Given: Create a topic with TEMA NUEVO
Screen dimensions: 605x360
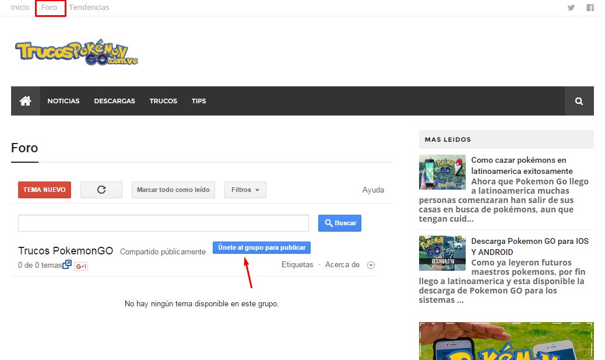Looking at the screenshot, I should pyautogui.click(x=44, y=190).
